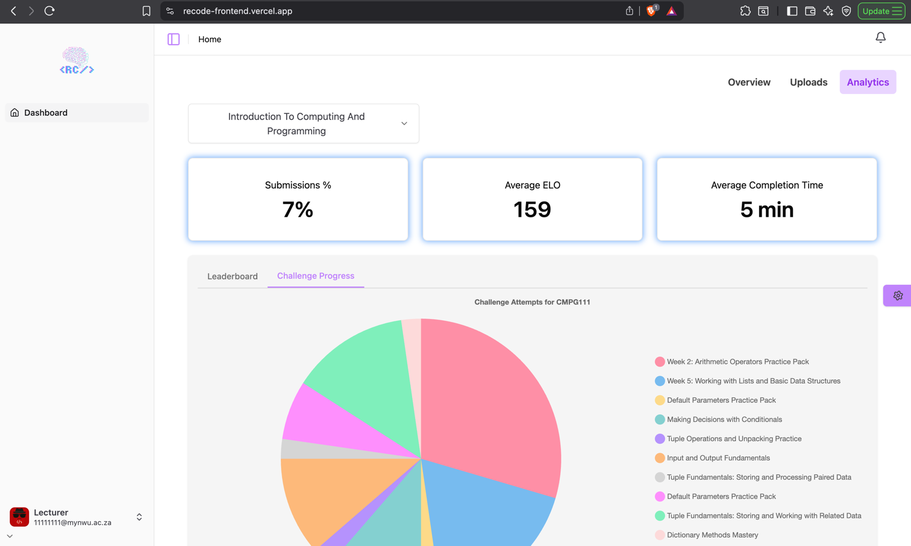
Task: Select the Analytics tab
Action: pyautogui.click(x=868, y=82)
